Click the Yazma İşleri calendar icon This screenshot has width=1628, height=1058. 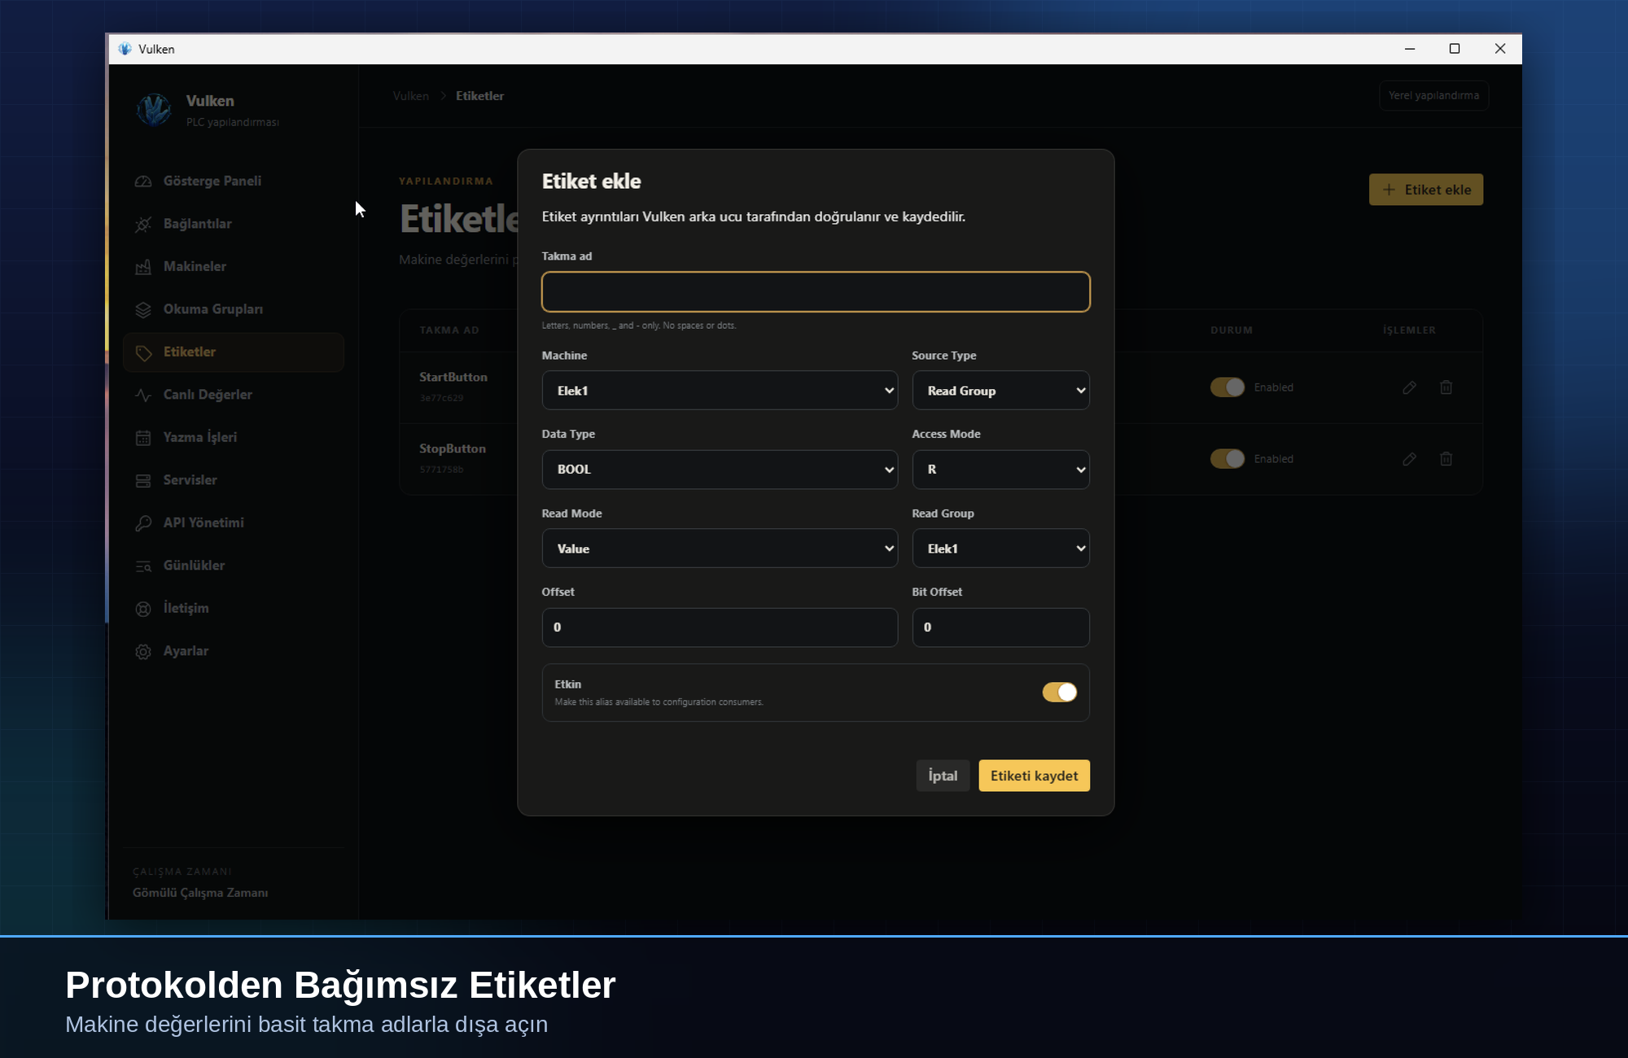pyautogui.click(x=143, y=438)
